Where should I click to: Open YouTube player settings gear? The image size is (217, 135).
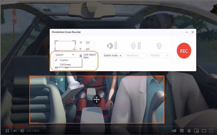pyautogui.click(x=189, y=131)
